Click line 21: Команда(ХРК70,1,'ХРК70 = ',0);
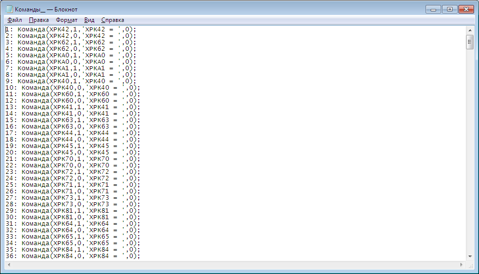Viewport: 479px width, 274px height. [73, 159]
